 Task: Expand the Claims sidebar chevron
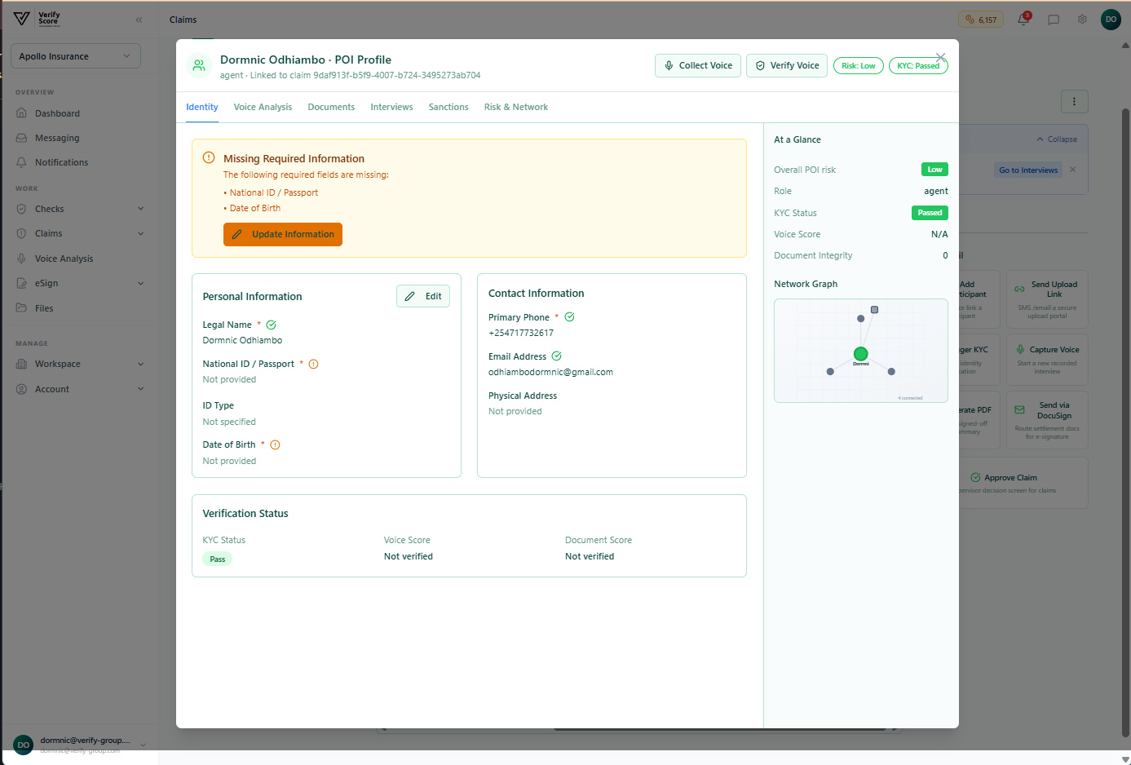(140, 233)
